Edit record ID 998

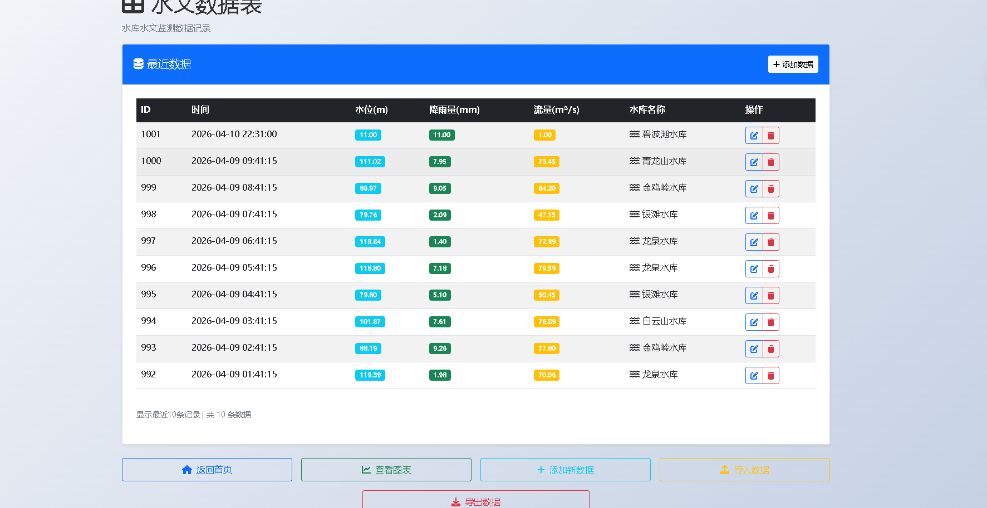click(754, 216)
